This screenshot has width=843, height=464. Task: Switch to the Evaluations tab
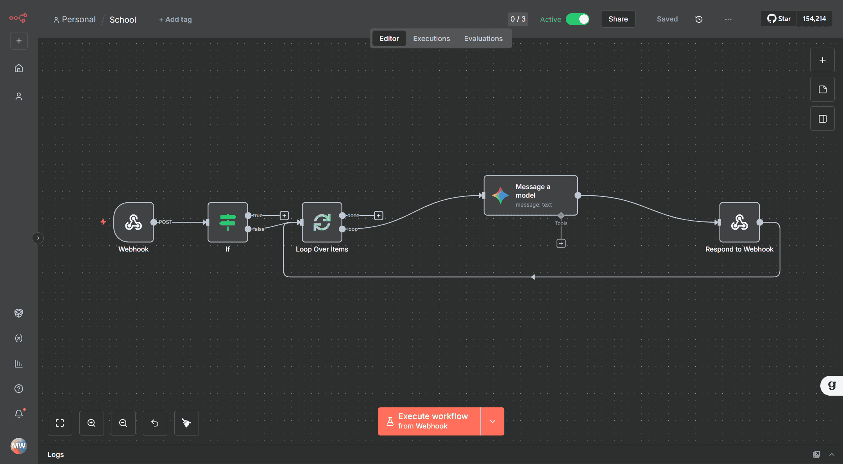click(483, 39)
